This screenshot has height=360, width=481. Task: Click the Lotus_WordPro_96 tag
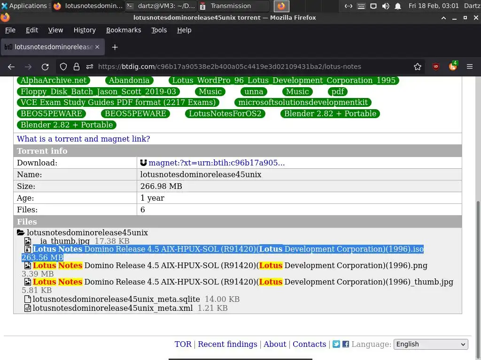pyautogui.click(x=284, y=80)
